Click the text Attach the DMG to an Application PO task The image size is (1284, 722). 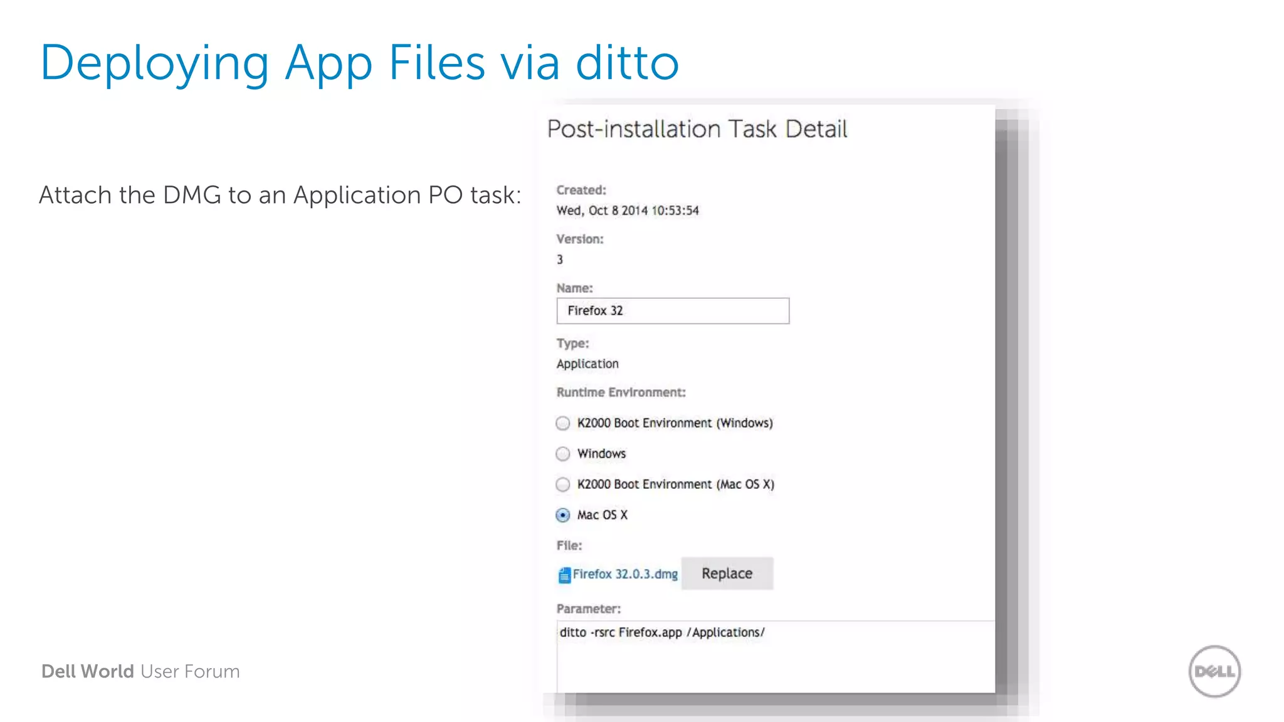[x=280, y=196]
